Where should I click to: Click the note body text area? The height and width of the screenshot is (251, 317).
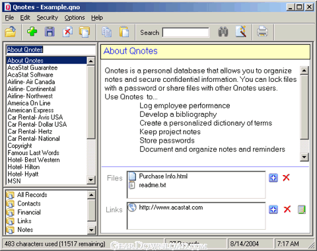click(x=201, y=114)
